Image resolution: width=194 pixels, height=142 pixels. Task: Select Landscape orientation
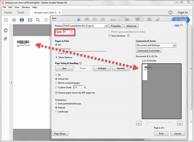[56, 112]
